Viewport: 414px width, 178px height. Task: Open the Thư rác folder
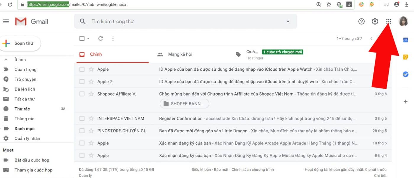(x=22, y=109)
